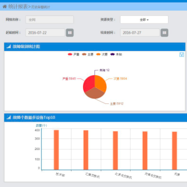The height and width of the screenshot is (187, 187).
Task: Focus the 网络名称 input showing 全网
Action: [49, 19]
